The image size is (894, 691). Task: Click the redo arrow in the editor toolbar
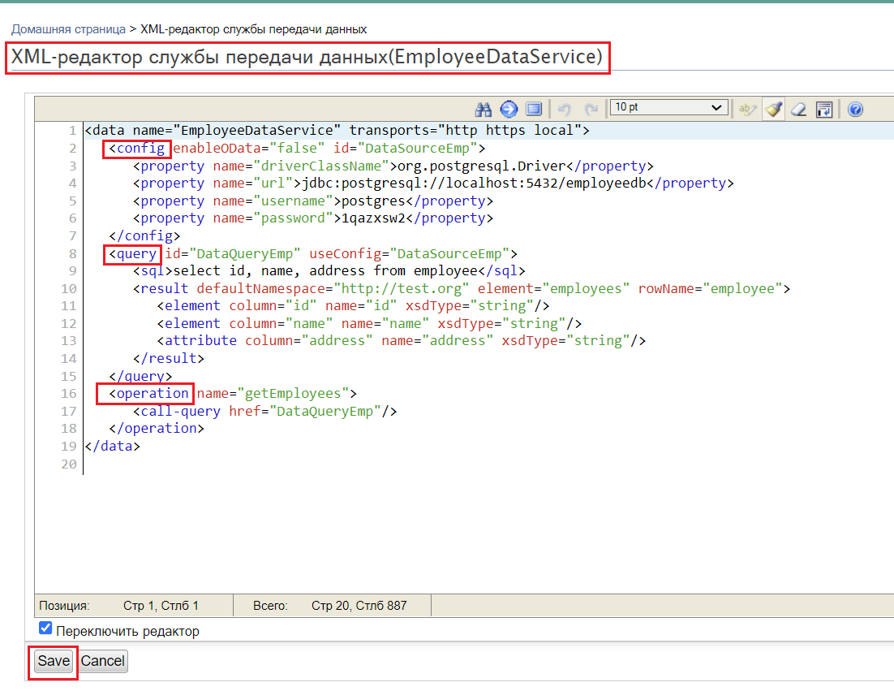coord(591,109)
